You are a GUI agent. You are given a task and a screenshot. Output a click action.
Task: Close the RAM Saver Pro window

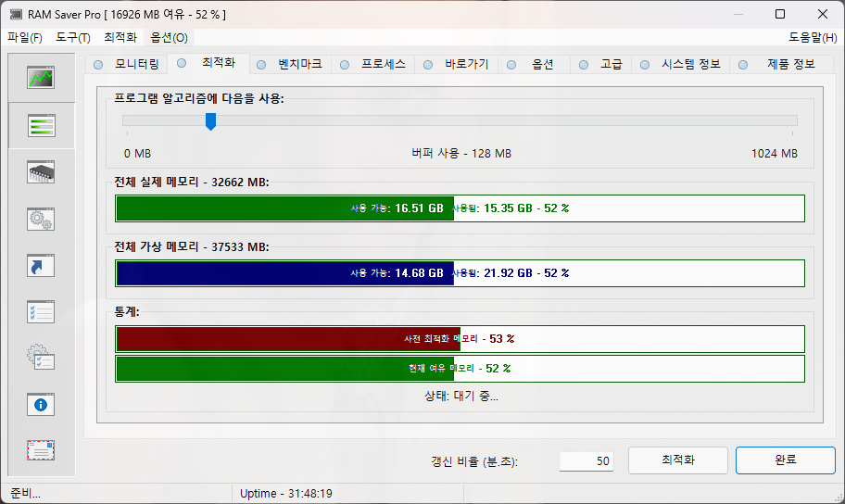pyautogui.click(x=823, y=14)
